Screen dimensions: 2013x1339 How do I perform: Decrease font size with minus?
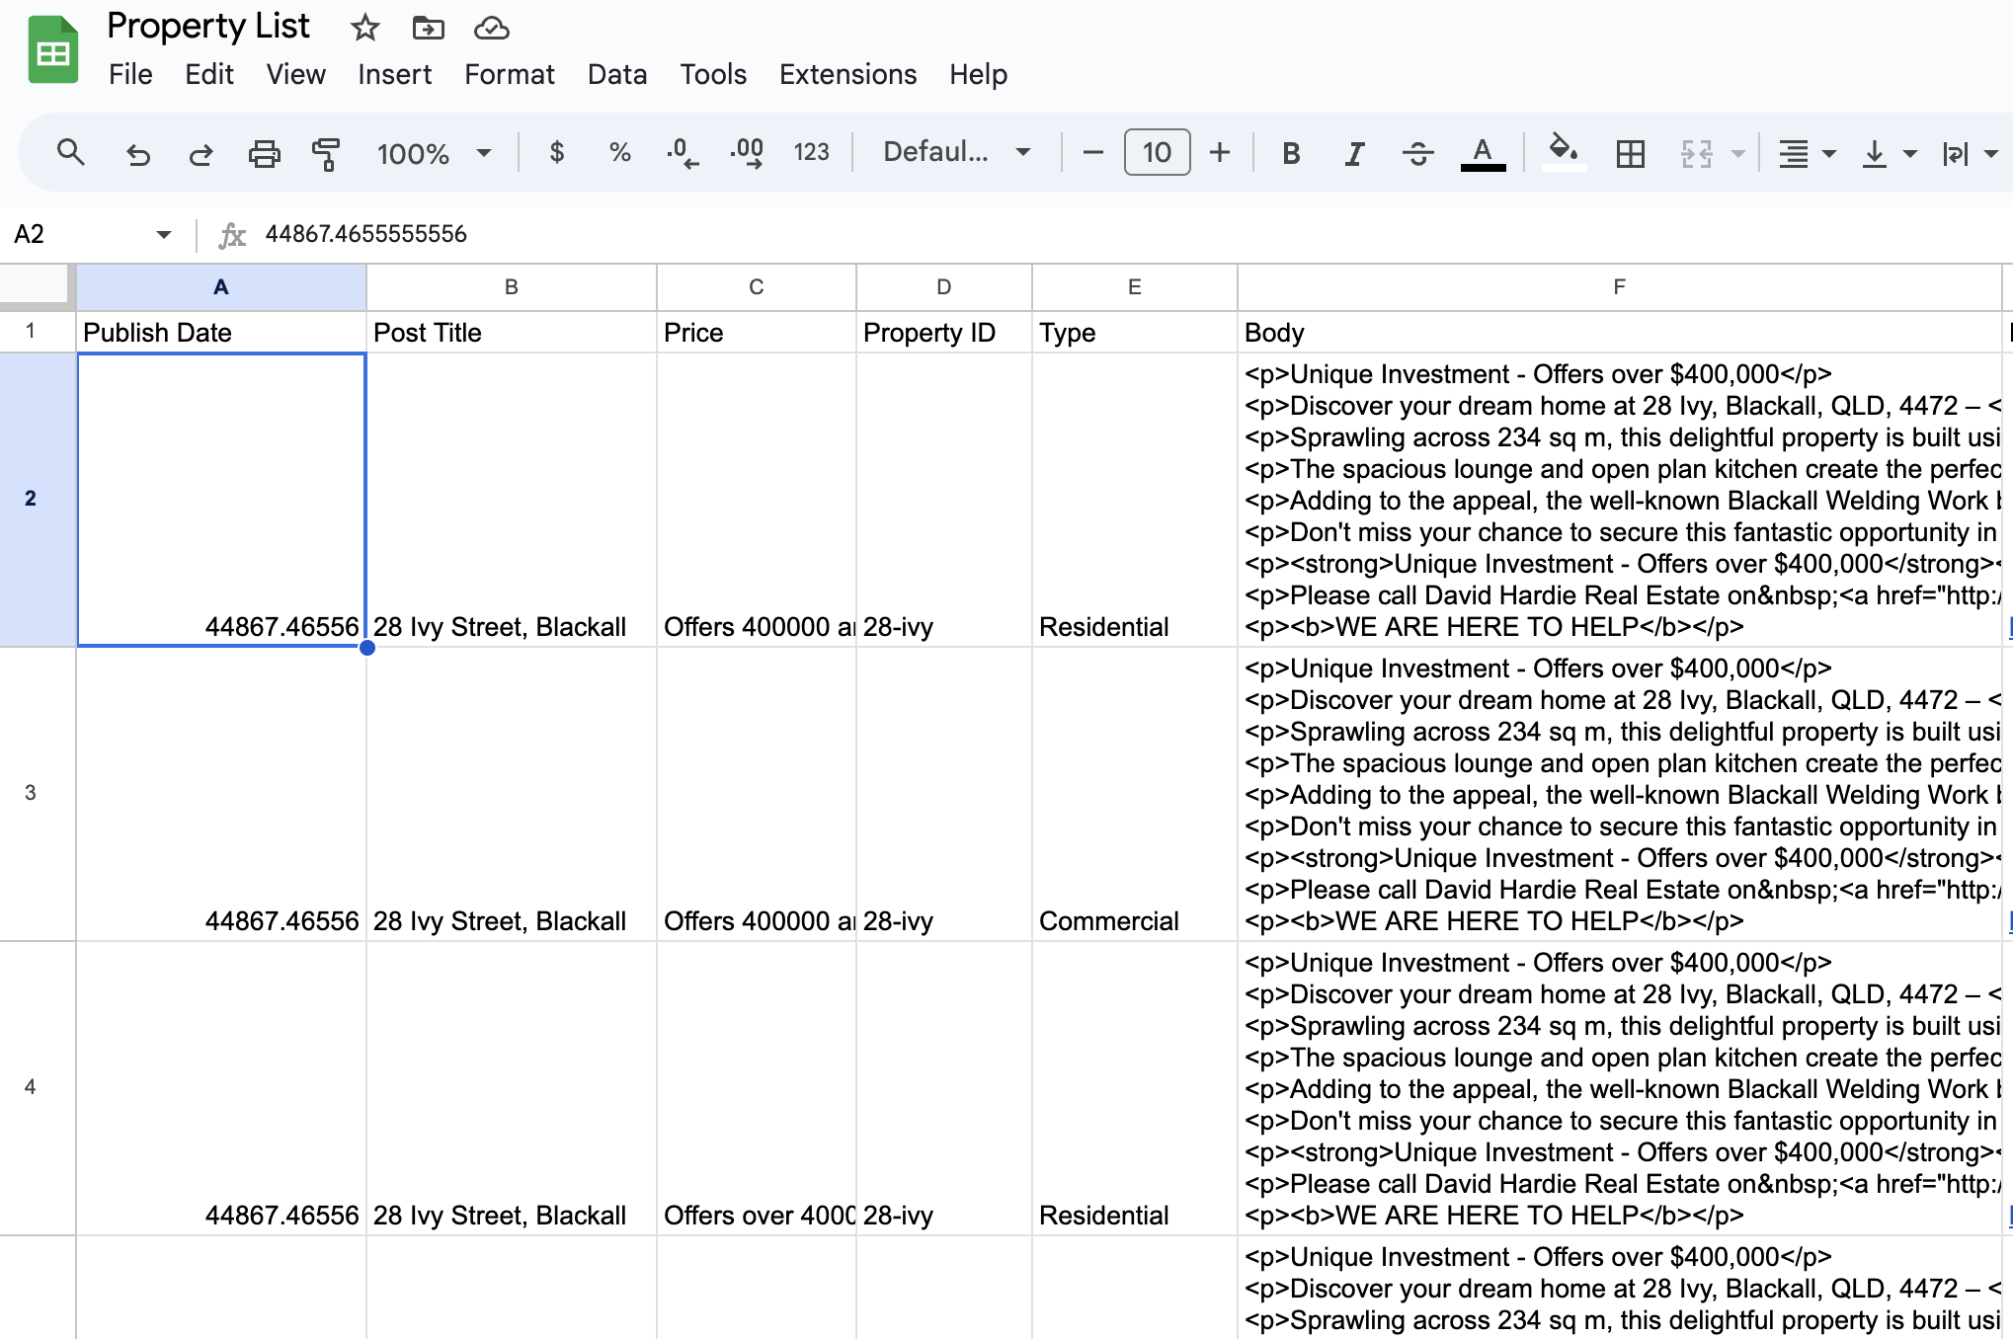1092,152
